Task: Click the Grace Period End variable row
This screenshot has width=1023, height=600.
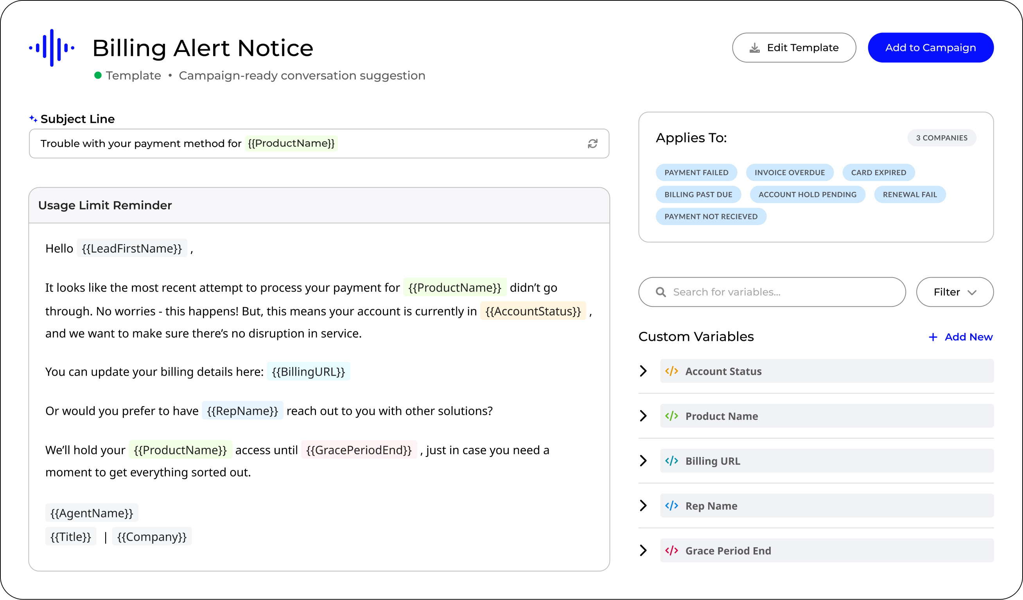Action: click(827, 550)
